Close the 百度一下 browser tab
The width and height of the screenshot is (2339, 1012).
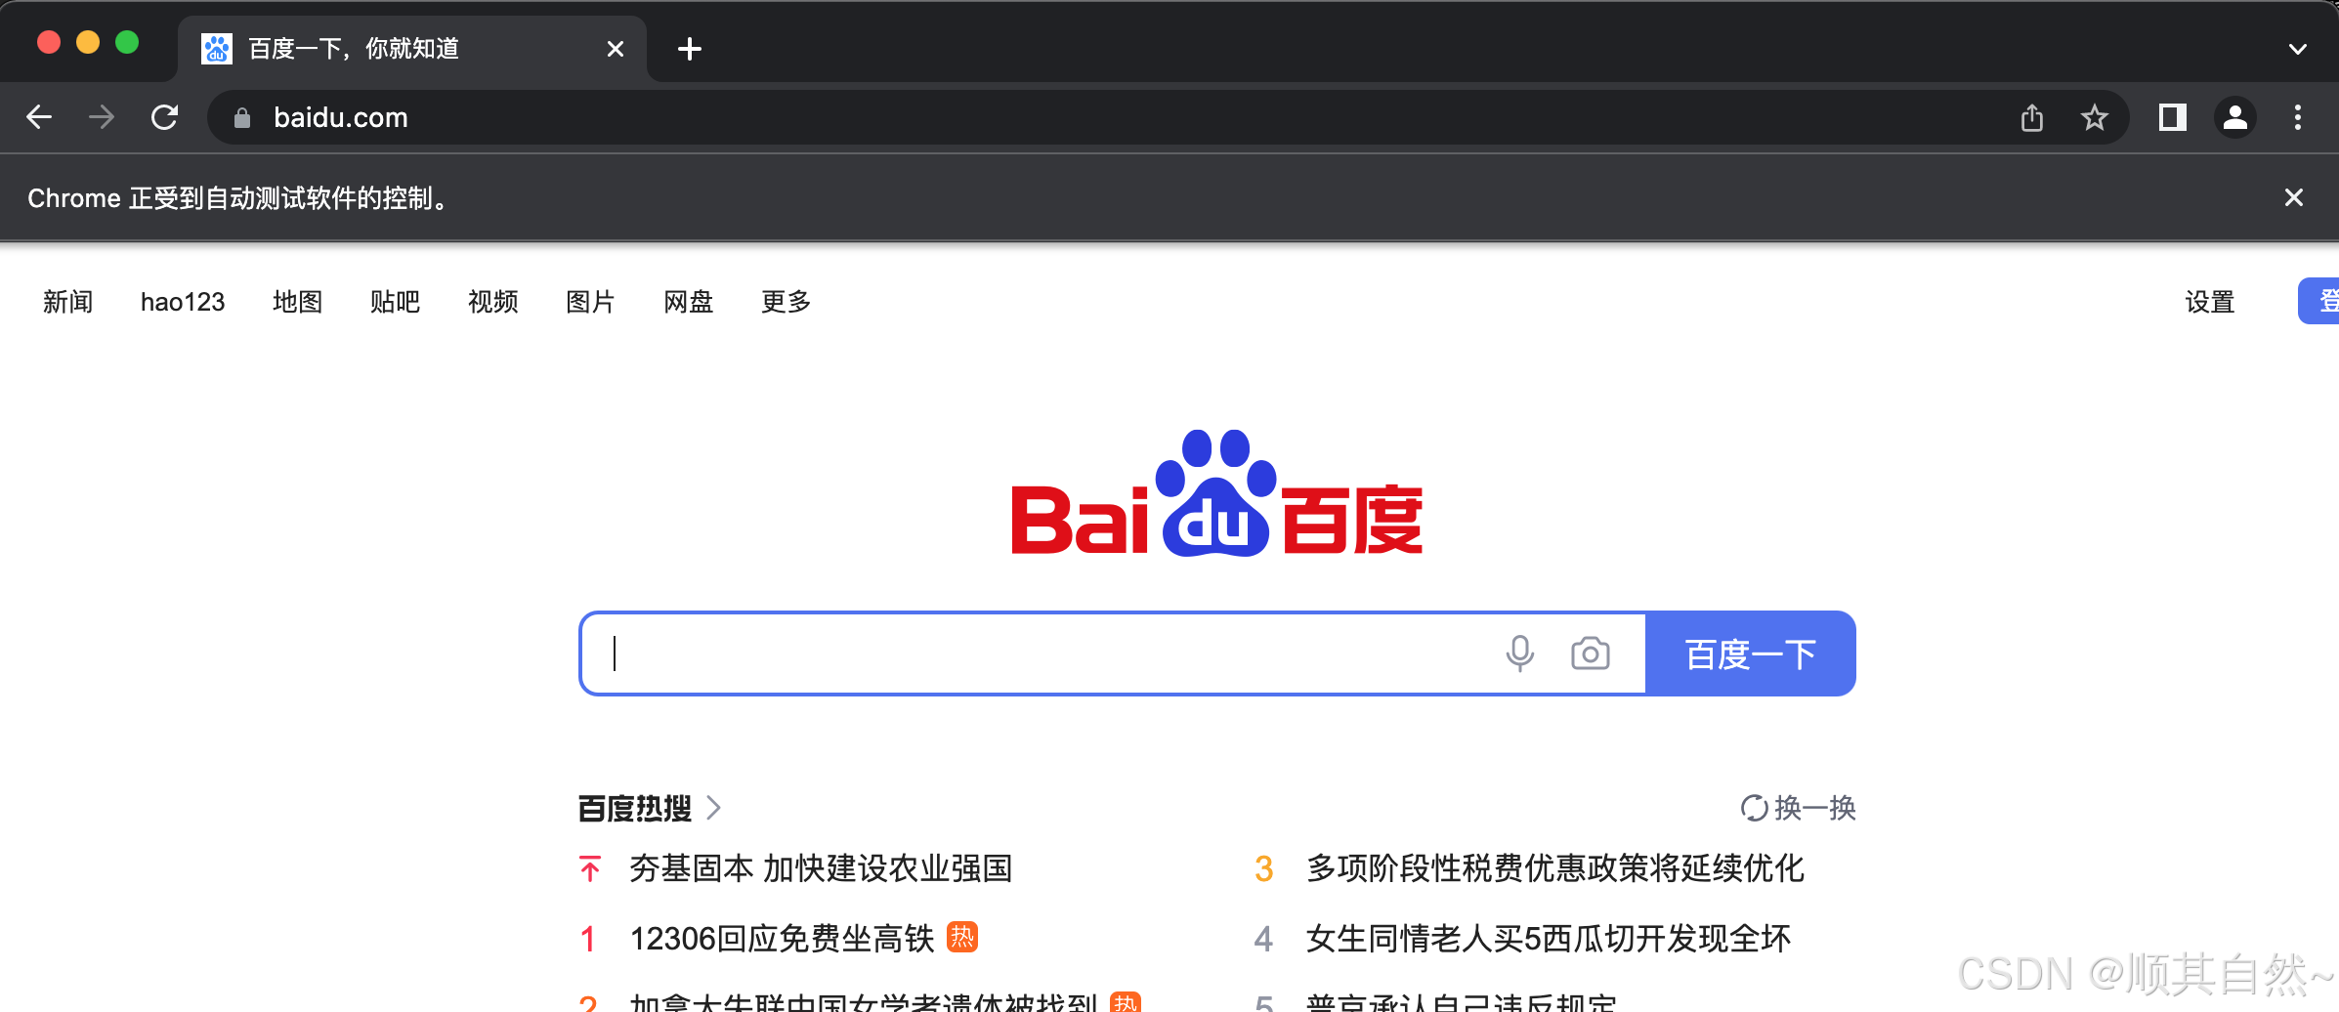click(x=616, y=48)
